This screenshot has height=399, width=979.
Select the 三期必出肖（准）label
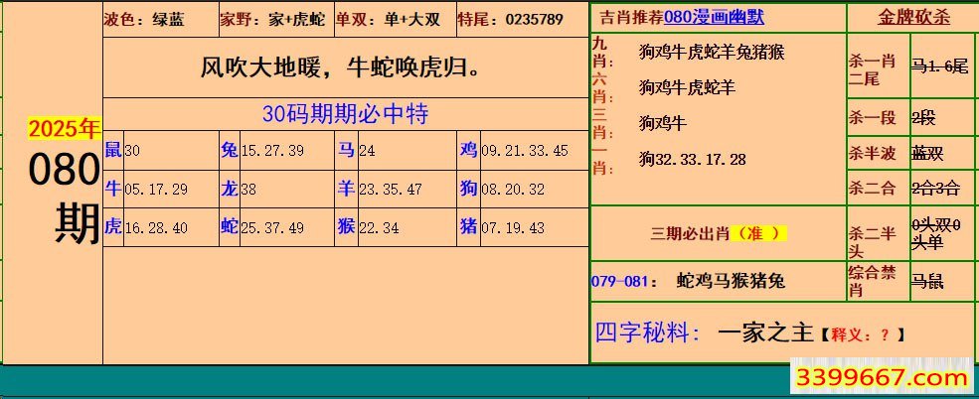pyautogui.click(x=718, y=234)
